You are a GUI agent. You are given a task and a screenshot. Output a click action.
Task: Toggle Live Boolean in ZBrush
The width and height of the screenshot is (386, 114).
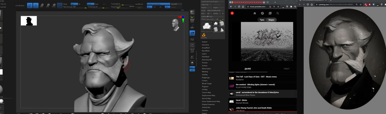click(x=20, y=5)
